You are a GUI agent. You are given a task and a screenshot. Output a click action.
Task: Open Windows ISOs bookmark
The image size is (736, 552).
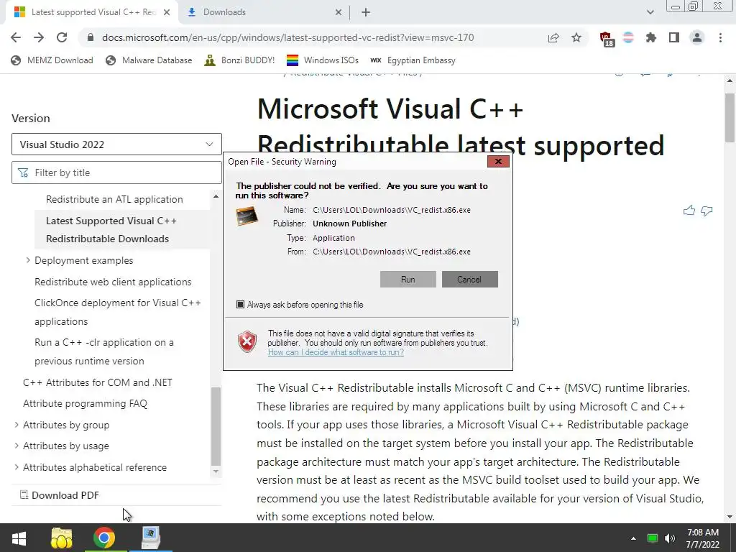click(x=323, y=60)
